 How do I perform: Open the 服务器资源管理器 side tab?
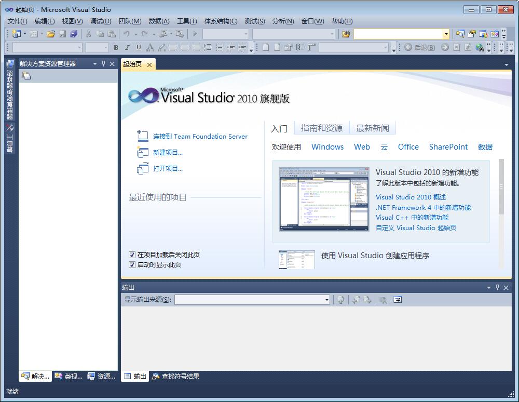pyautogui.click(x=9, y=90)
